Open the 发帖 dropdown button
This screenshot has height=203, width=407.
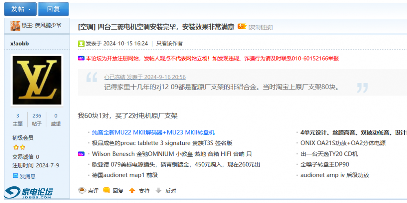click(20, 9)
